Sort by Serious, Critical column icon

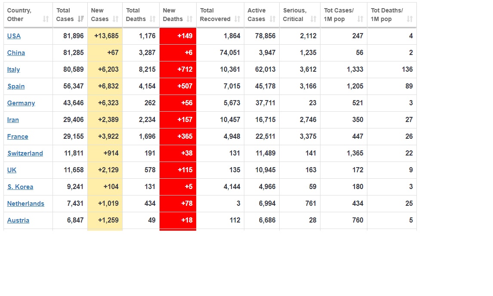(314, 19)
